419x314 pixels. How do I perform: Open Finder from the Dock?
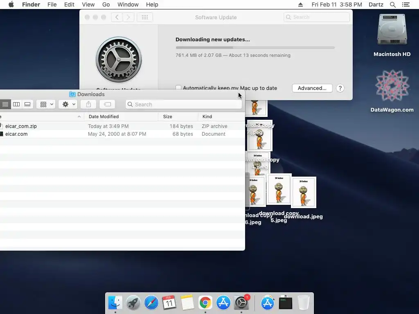point(115,303)
